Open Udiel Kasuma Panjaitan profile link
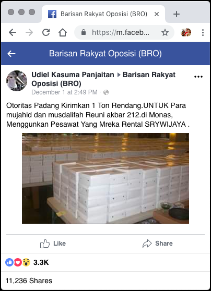 click(x=73, y=75)
